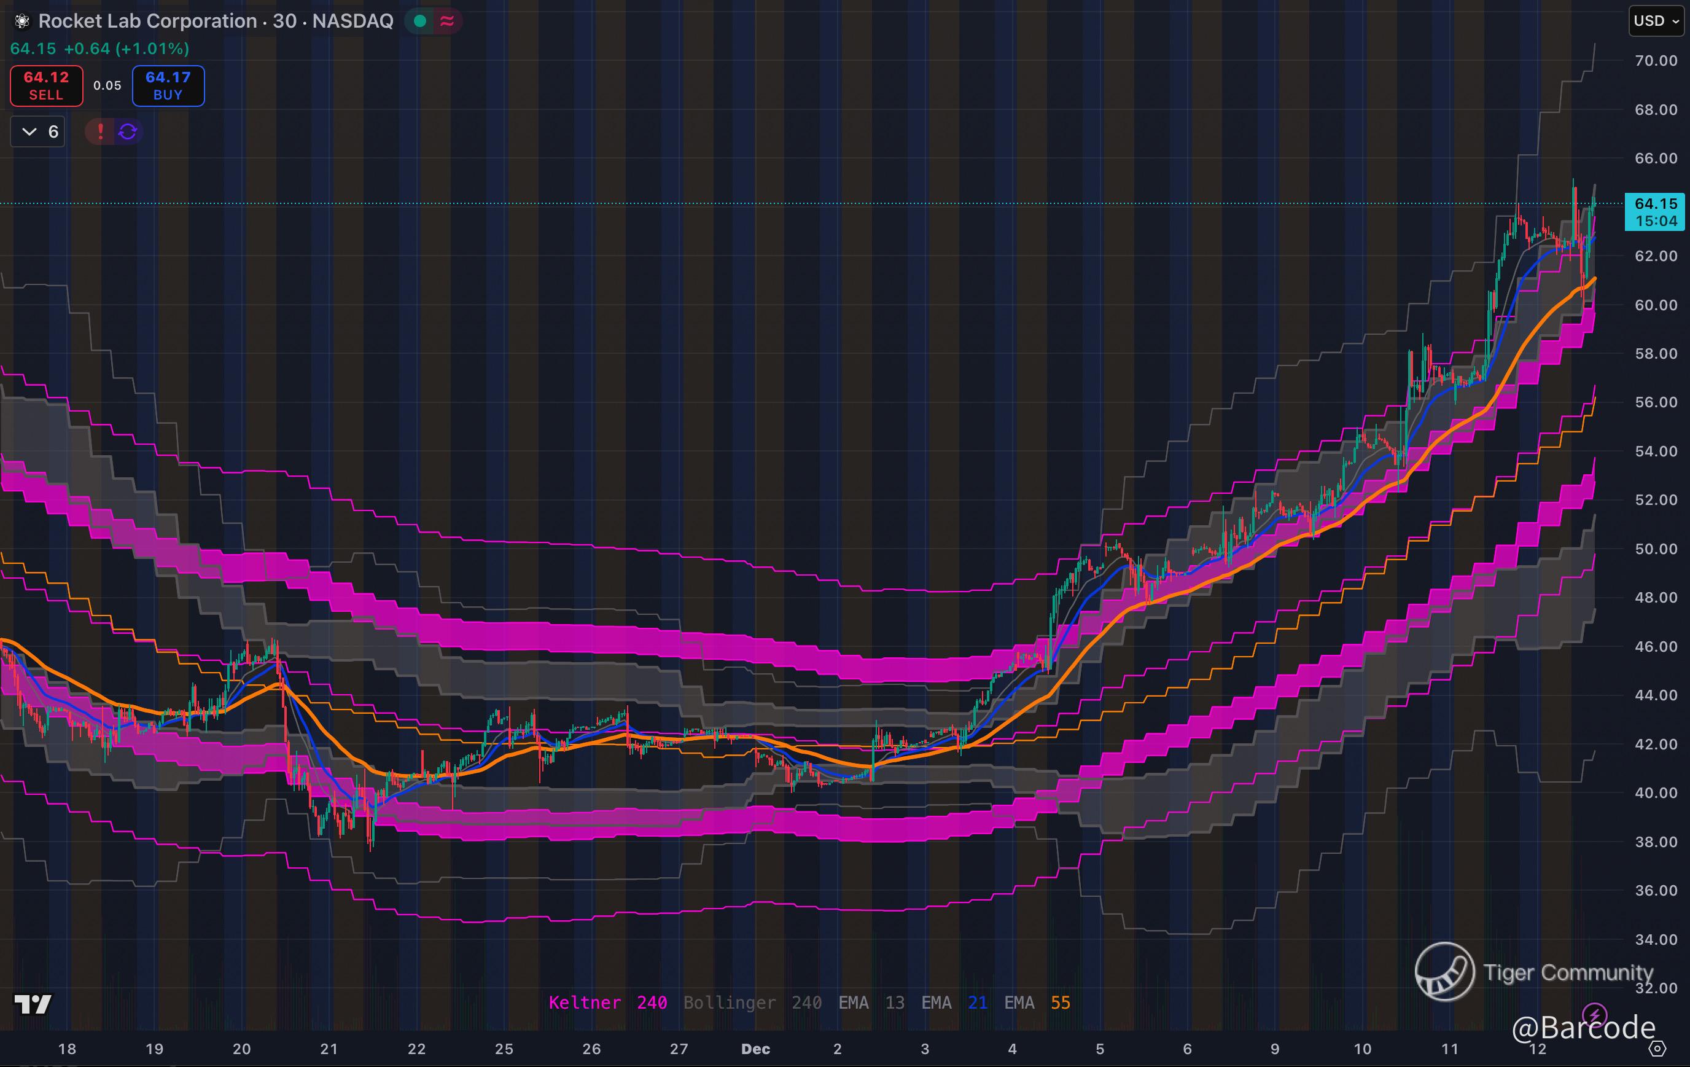Click the Tiger Community logo watermark
1690x1067 pixels.
(1444, 972)
